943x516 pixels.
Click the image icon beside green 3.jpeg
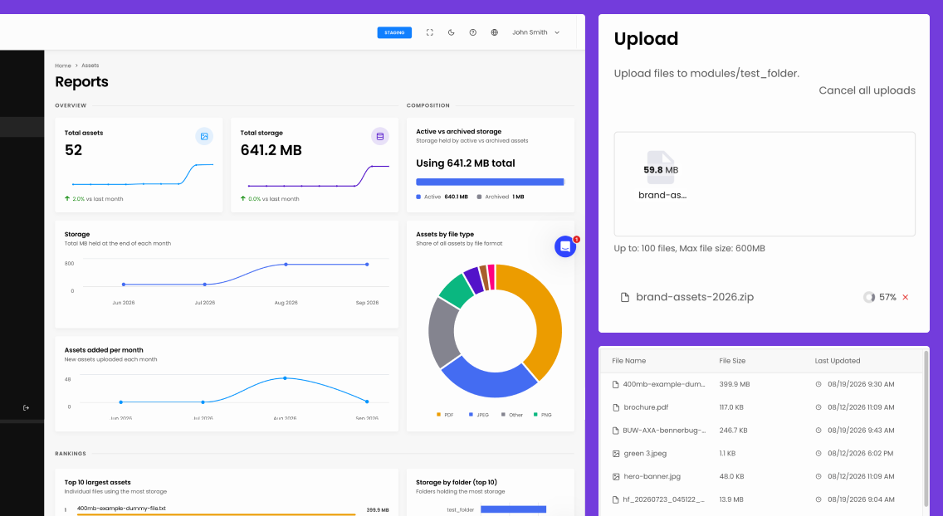point(615,454)
